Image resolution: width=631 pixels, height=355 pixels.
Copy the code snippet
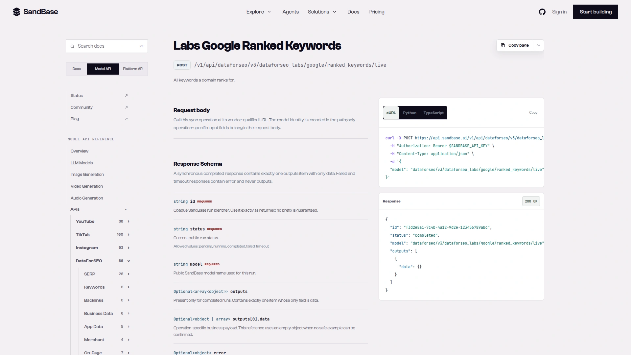pyautogui.click(x=533, y=113)
